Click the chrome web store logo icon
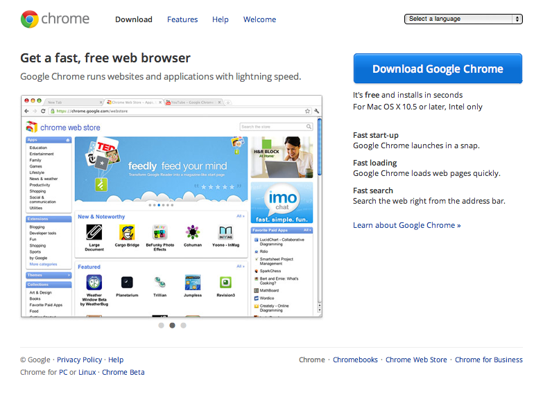This screenshot has width=543, height=399. pyautogui.click(x=31, y=127)
